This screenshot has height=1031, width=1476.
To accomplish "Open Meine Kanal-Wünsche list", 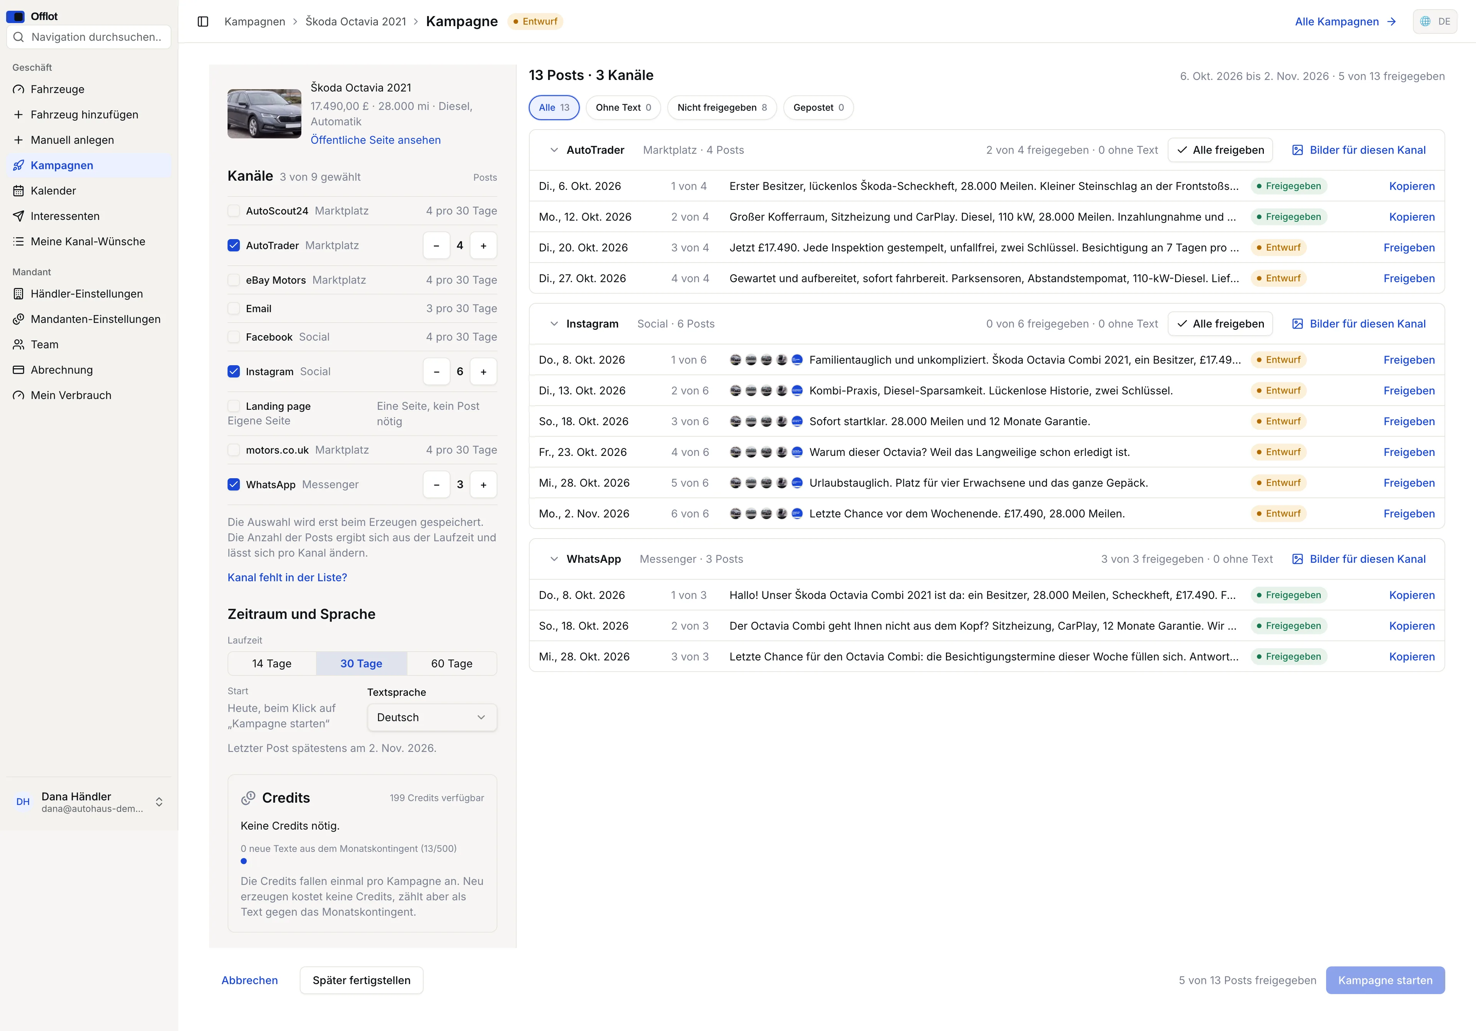I will (89, 242).
